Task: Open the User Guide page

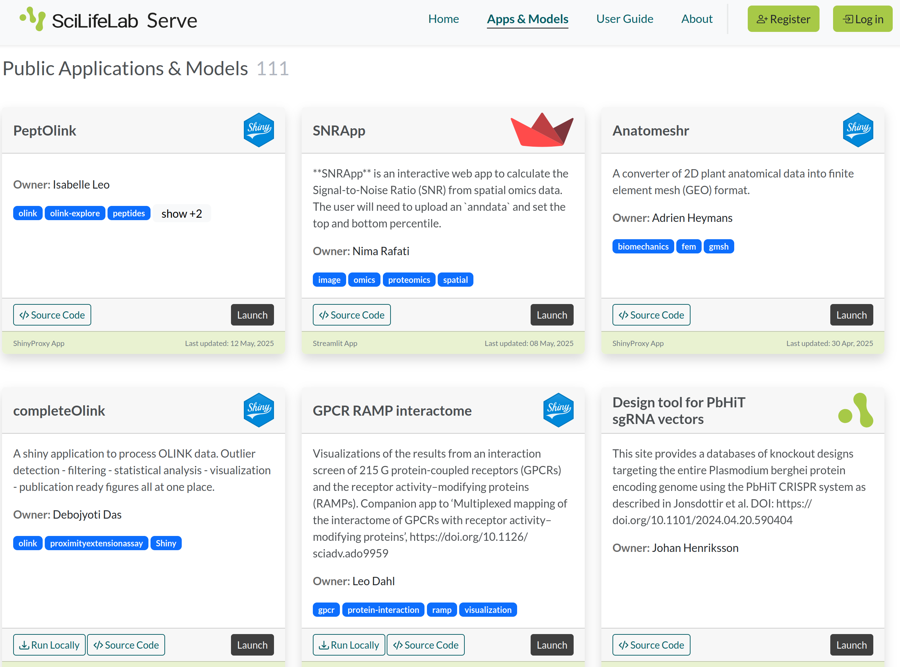Action: 624,19
